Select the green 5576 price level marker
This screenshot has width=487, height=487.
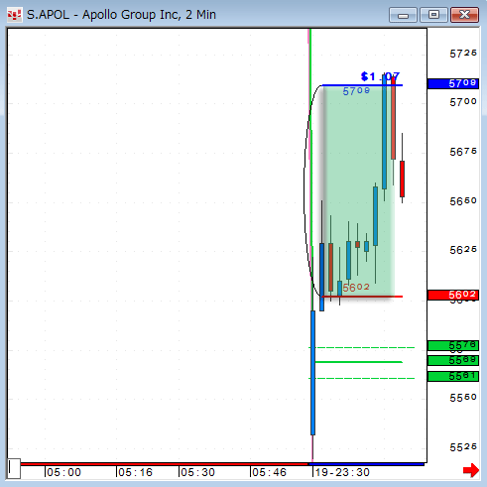coord(453,346)
